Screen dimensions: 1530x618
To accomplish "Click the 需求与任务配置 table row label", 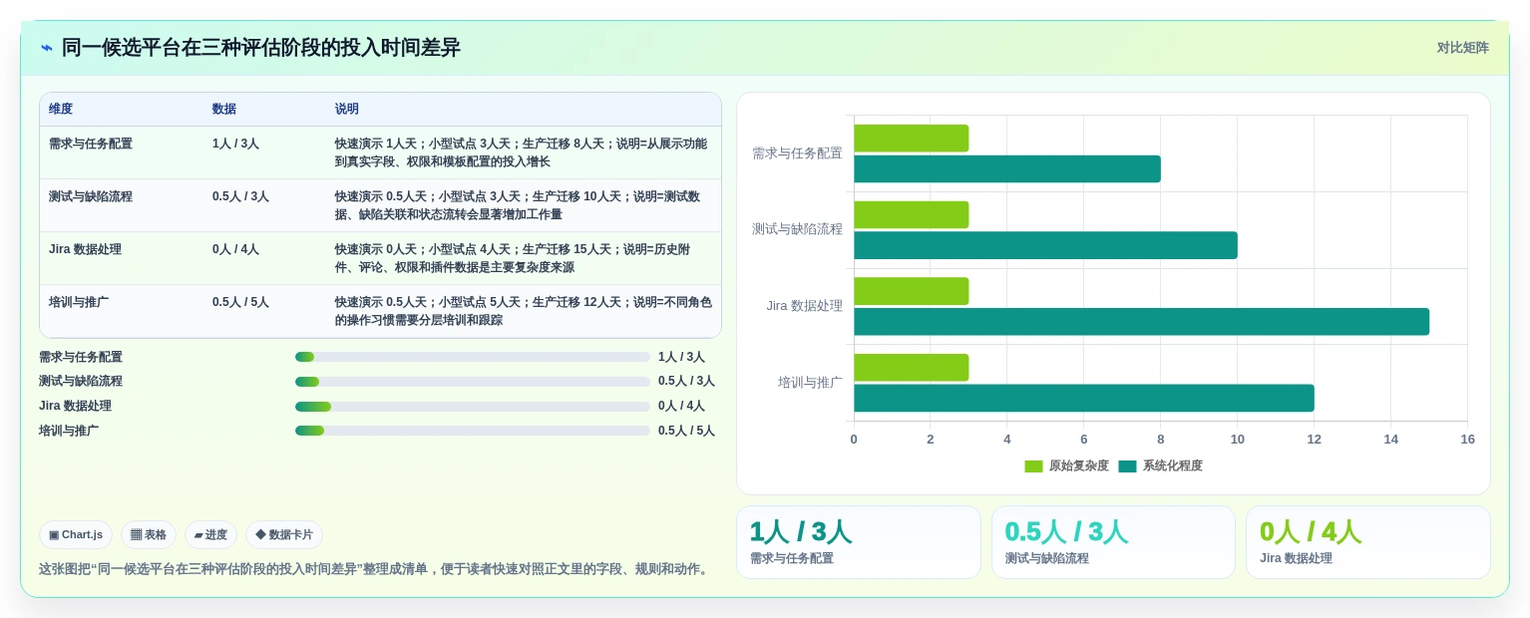I will [x=91, y=145].
